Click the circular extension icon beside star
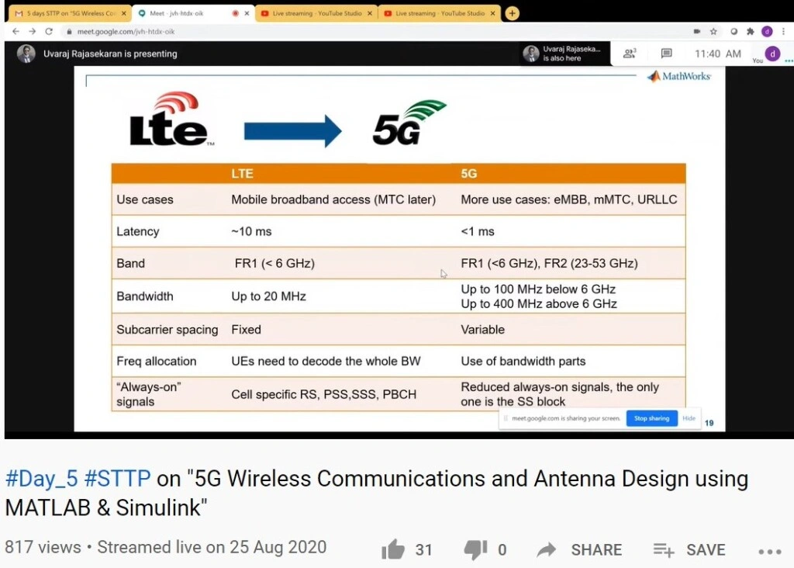The width and height of the screenshot is (794, 568). (734, 31)
